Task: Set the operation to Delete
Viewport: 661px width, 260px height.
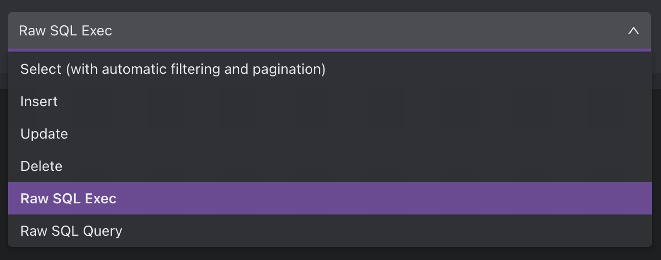Action: tap(329, 166)
